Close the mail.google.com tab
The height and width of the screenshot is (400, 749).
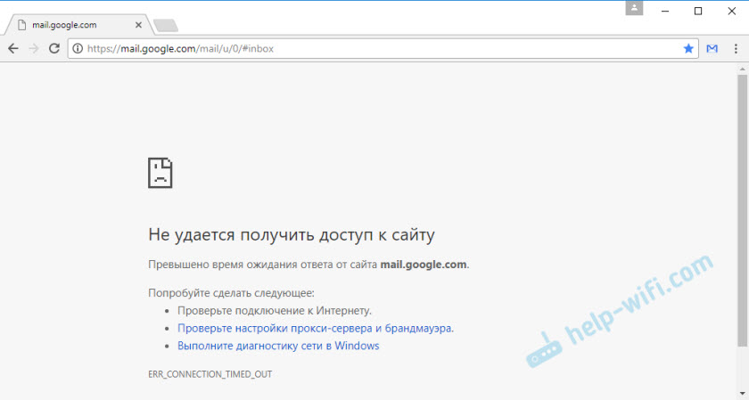(138, 25)
